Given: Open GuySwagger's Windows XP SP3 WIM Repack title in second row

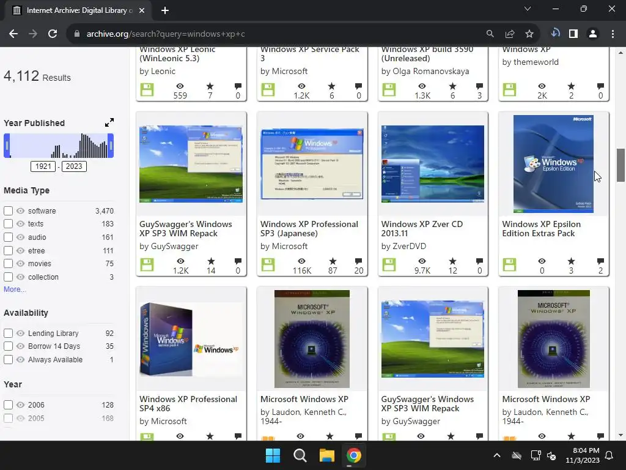Looking at the screenshot, I should pyautogui.click(x=186, y=229).
